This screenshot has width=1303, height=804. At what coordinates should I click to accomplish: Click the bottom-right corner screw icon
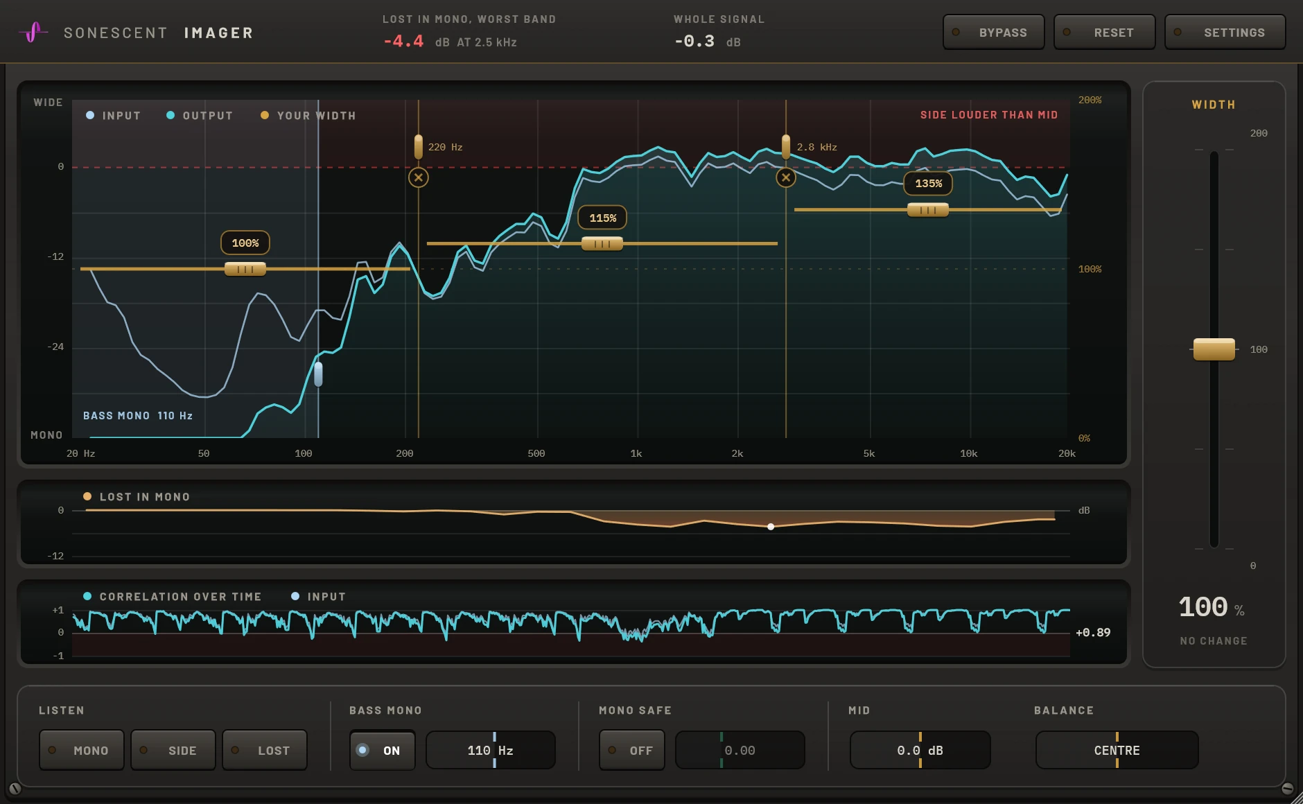tap(1288, 789)
